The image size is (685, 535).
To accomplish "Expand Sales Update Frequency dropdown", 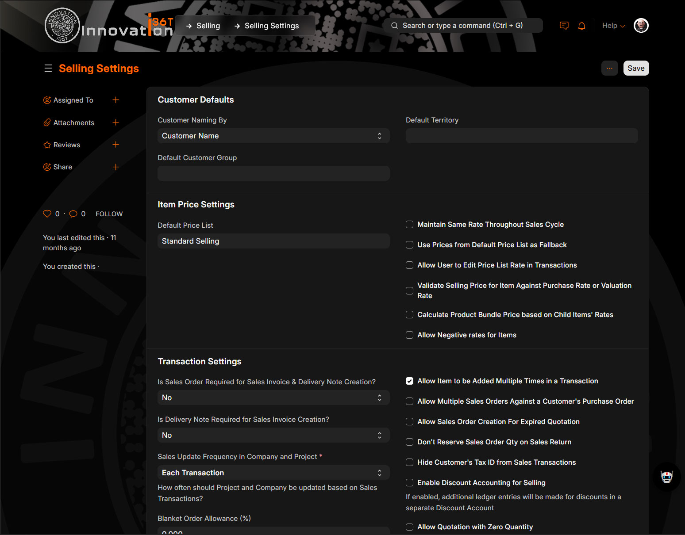I will [x=273, y=473].
